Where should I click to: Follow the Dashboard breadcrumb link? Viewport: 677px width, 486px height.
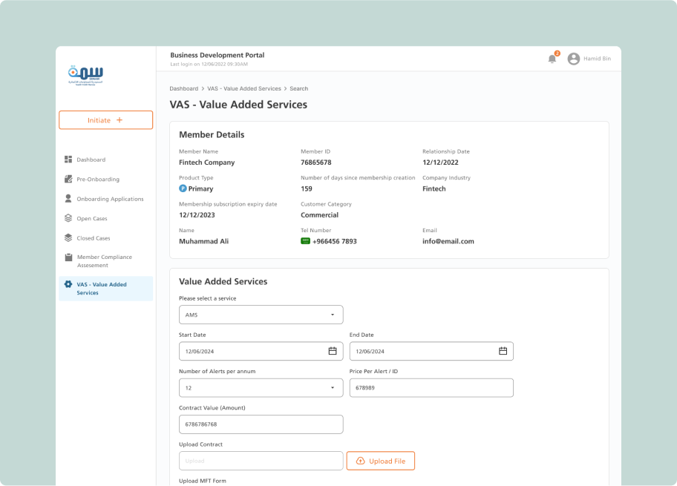click(x=183, y=88)
